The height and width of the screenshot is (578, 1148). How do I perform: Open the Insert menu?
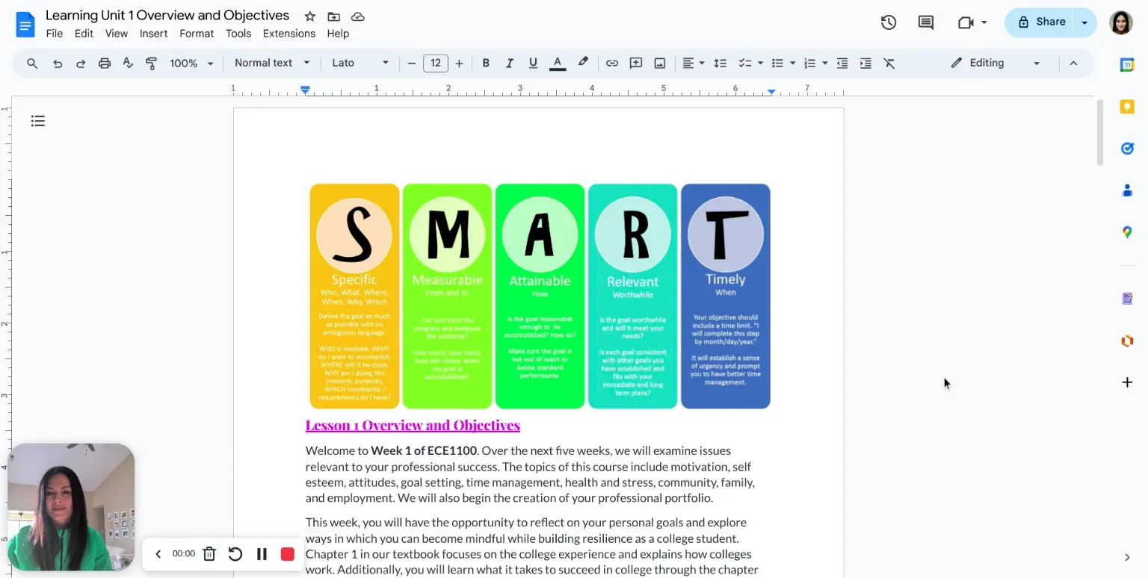tap(153, 34)
